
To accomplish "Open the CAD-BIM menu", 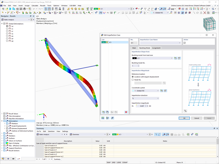I will click(73, 5).
